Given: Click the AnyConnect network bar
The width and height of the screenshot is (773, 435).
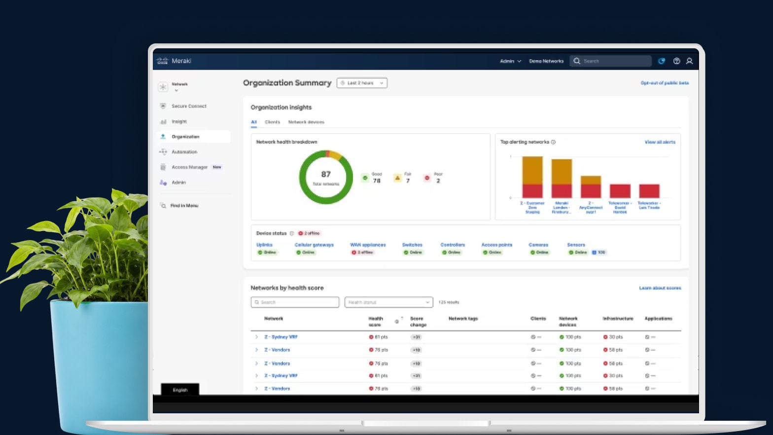Looking at the screenshot, I should click(591, 187).
